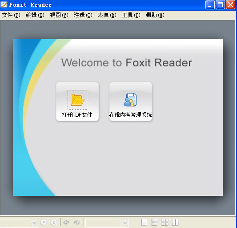Select facing pages layout icon

click(175, 222)
